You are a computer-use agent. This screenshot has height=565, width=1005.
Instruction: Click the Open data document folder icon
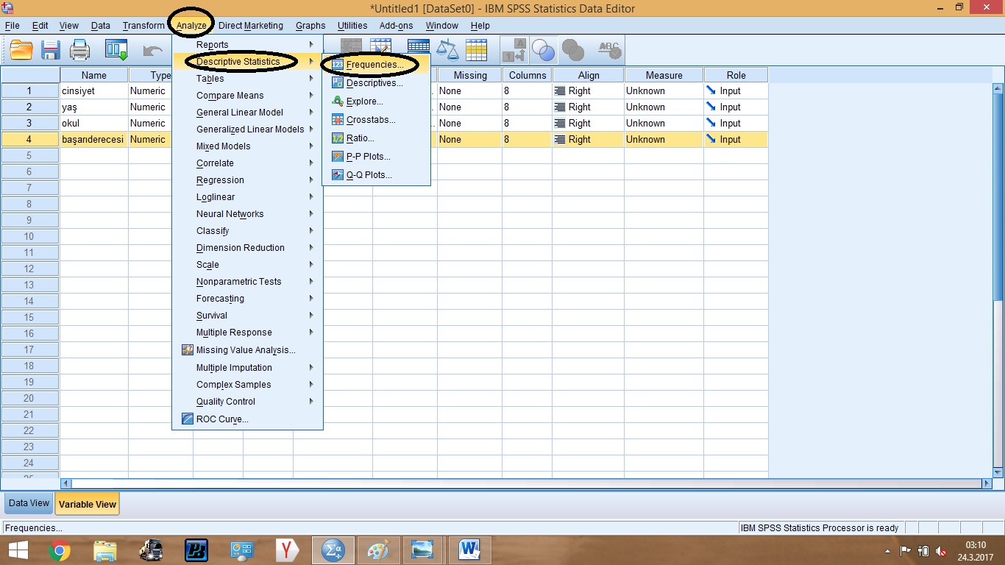coord(21,50)
